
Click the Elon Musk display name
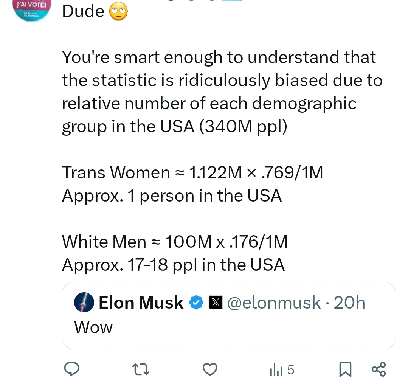click(x=141, y=303)
